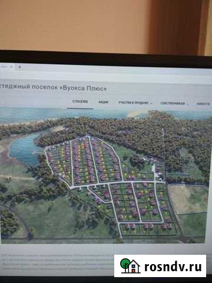Expand the «Собственникам» dropdown arrow
The image size is (212, 283).
pyautogui.click(x=188, y=104)
